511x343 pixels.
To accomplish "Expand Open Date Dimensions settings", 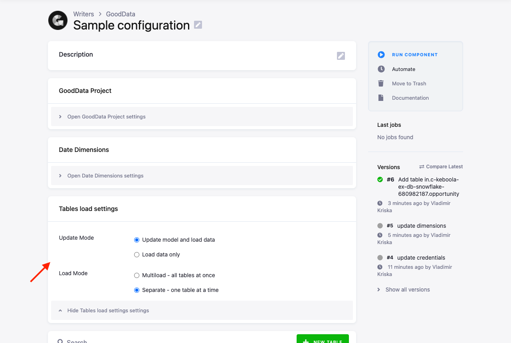I will pyautogui.click(x=202, y=175).
